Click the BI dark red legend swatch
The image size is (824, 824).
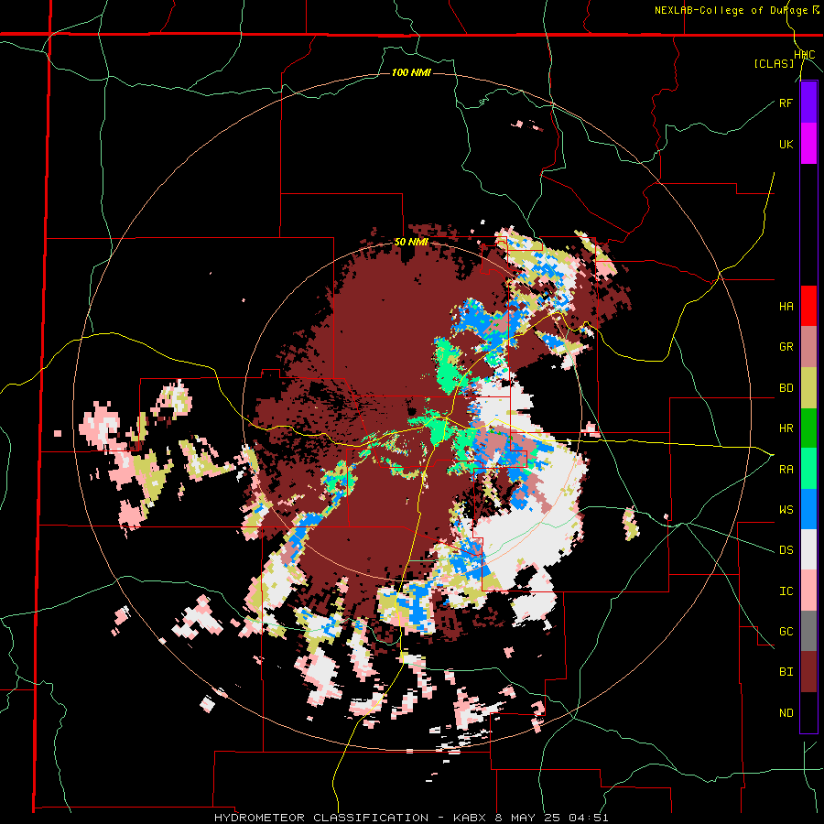coord(808,672)
